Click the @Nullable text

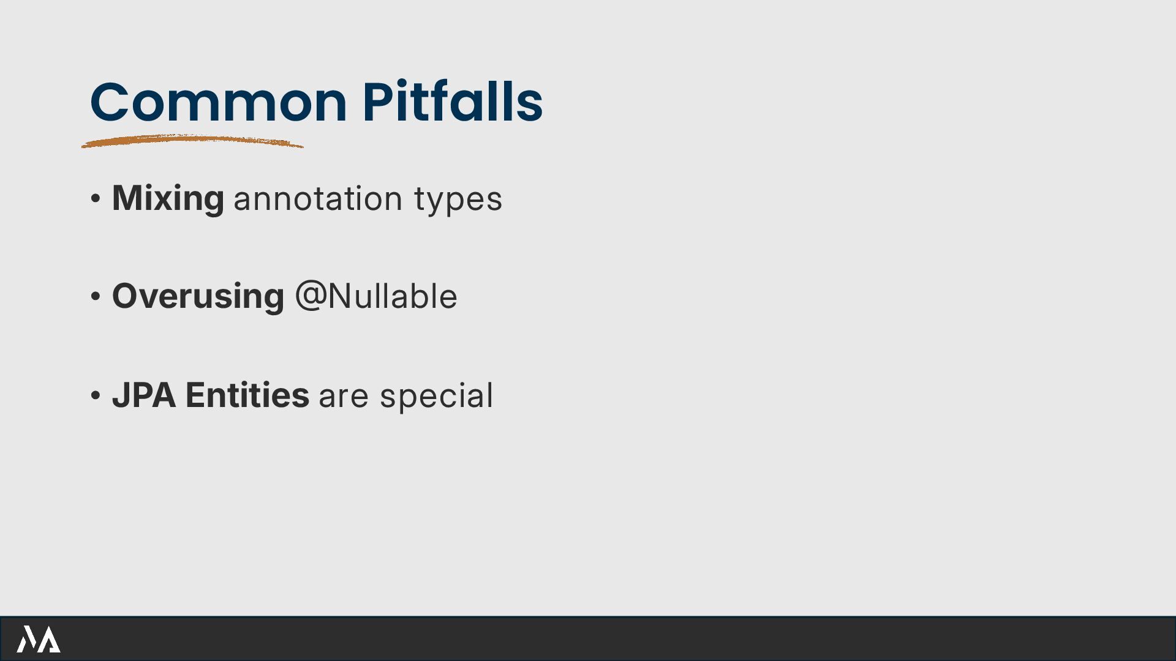(376, 296)
